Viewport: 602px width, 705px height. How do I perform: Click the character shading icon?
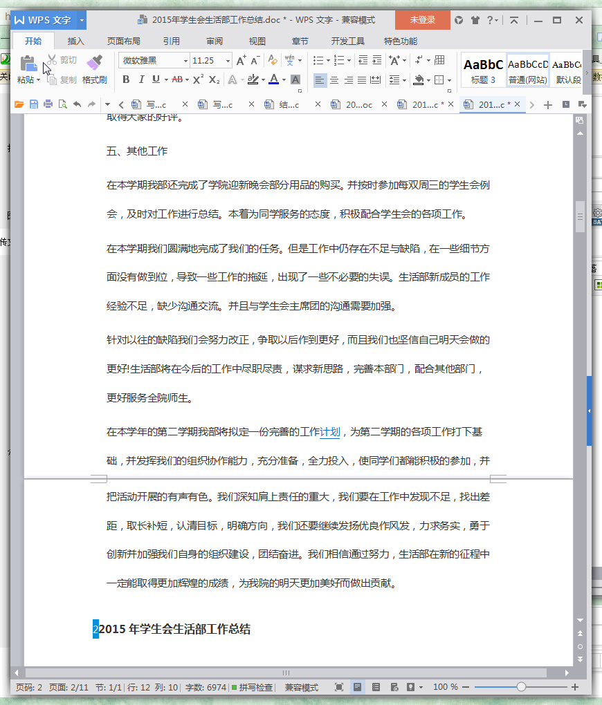pos(295,79)
